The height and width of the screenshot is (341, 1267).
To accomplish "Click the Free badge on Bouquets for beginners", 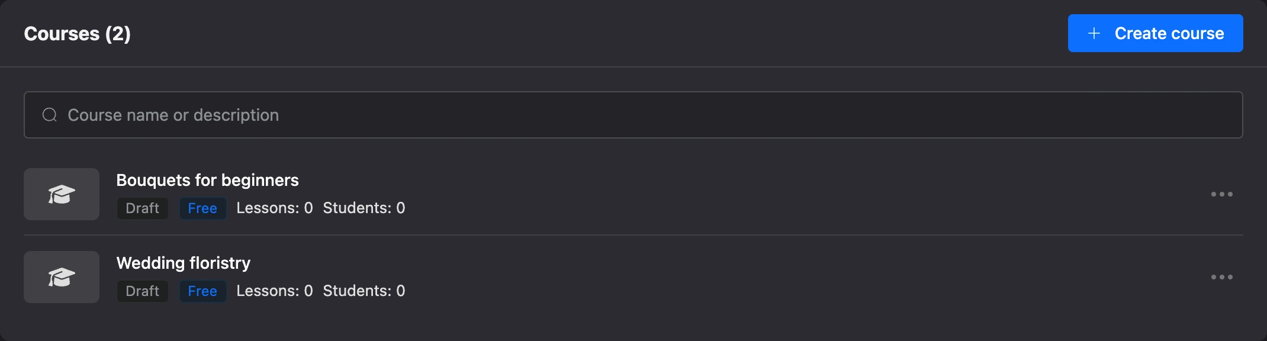I will click(x=202, y=208).
